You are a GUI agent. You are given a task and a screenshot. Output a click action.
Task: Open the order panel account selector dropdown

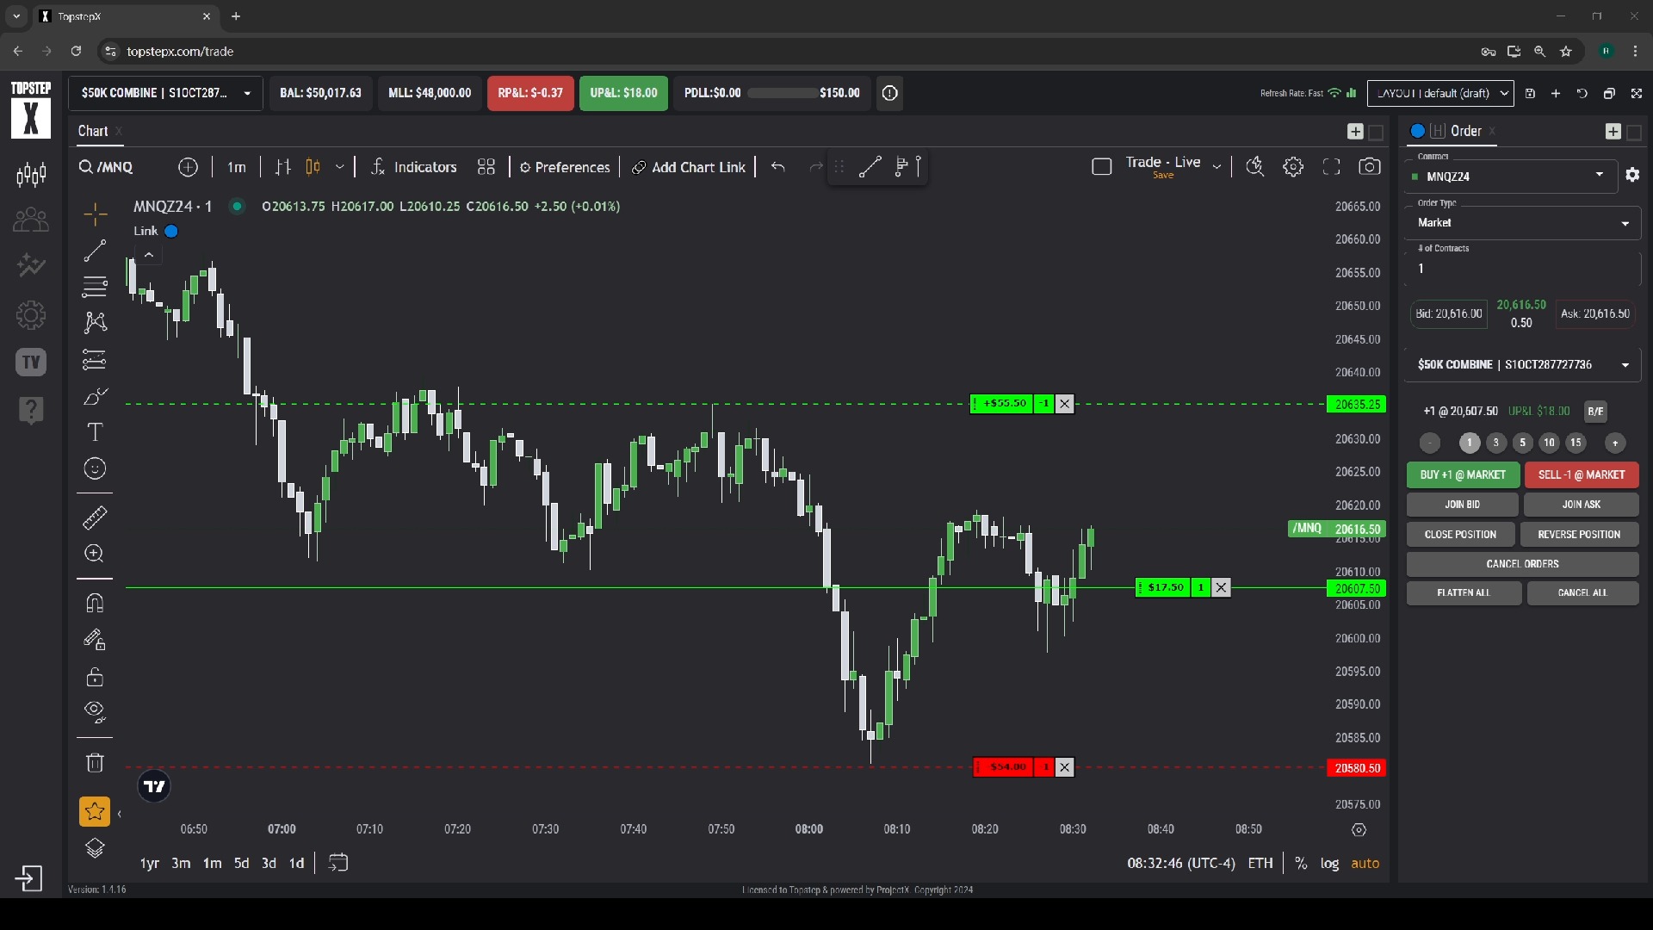pyautogui.click(x=1523, y=364)
